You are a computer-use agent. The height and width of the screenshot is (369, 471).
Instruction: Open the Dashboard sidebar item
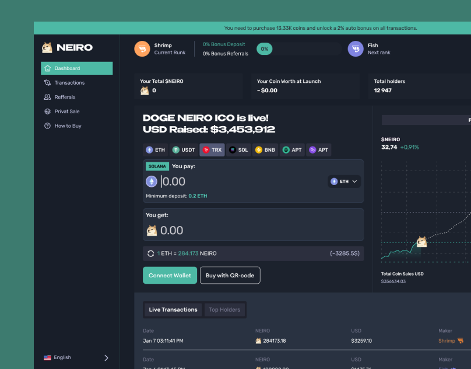(76, 68)
